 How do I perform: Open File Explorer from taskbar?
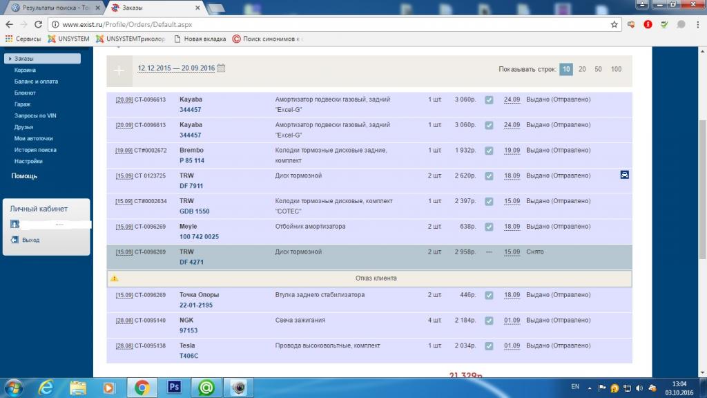tap(78, 388)
